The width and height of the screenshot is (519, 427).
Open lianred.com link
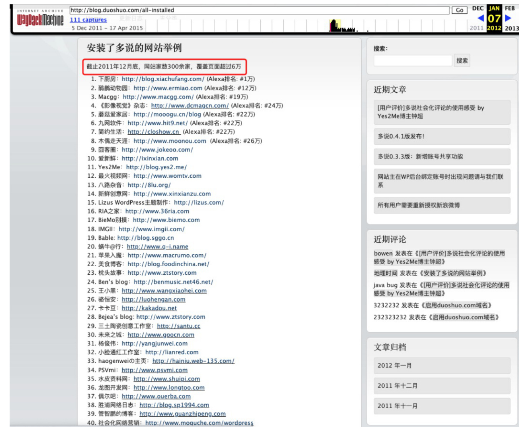[x=172, y=352]
